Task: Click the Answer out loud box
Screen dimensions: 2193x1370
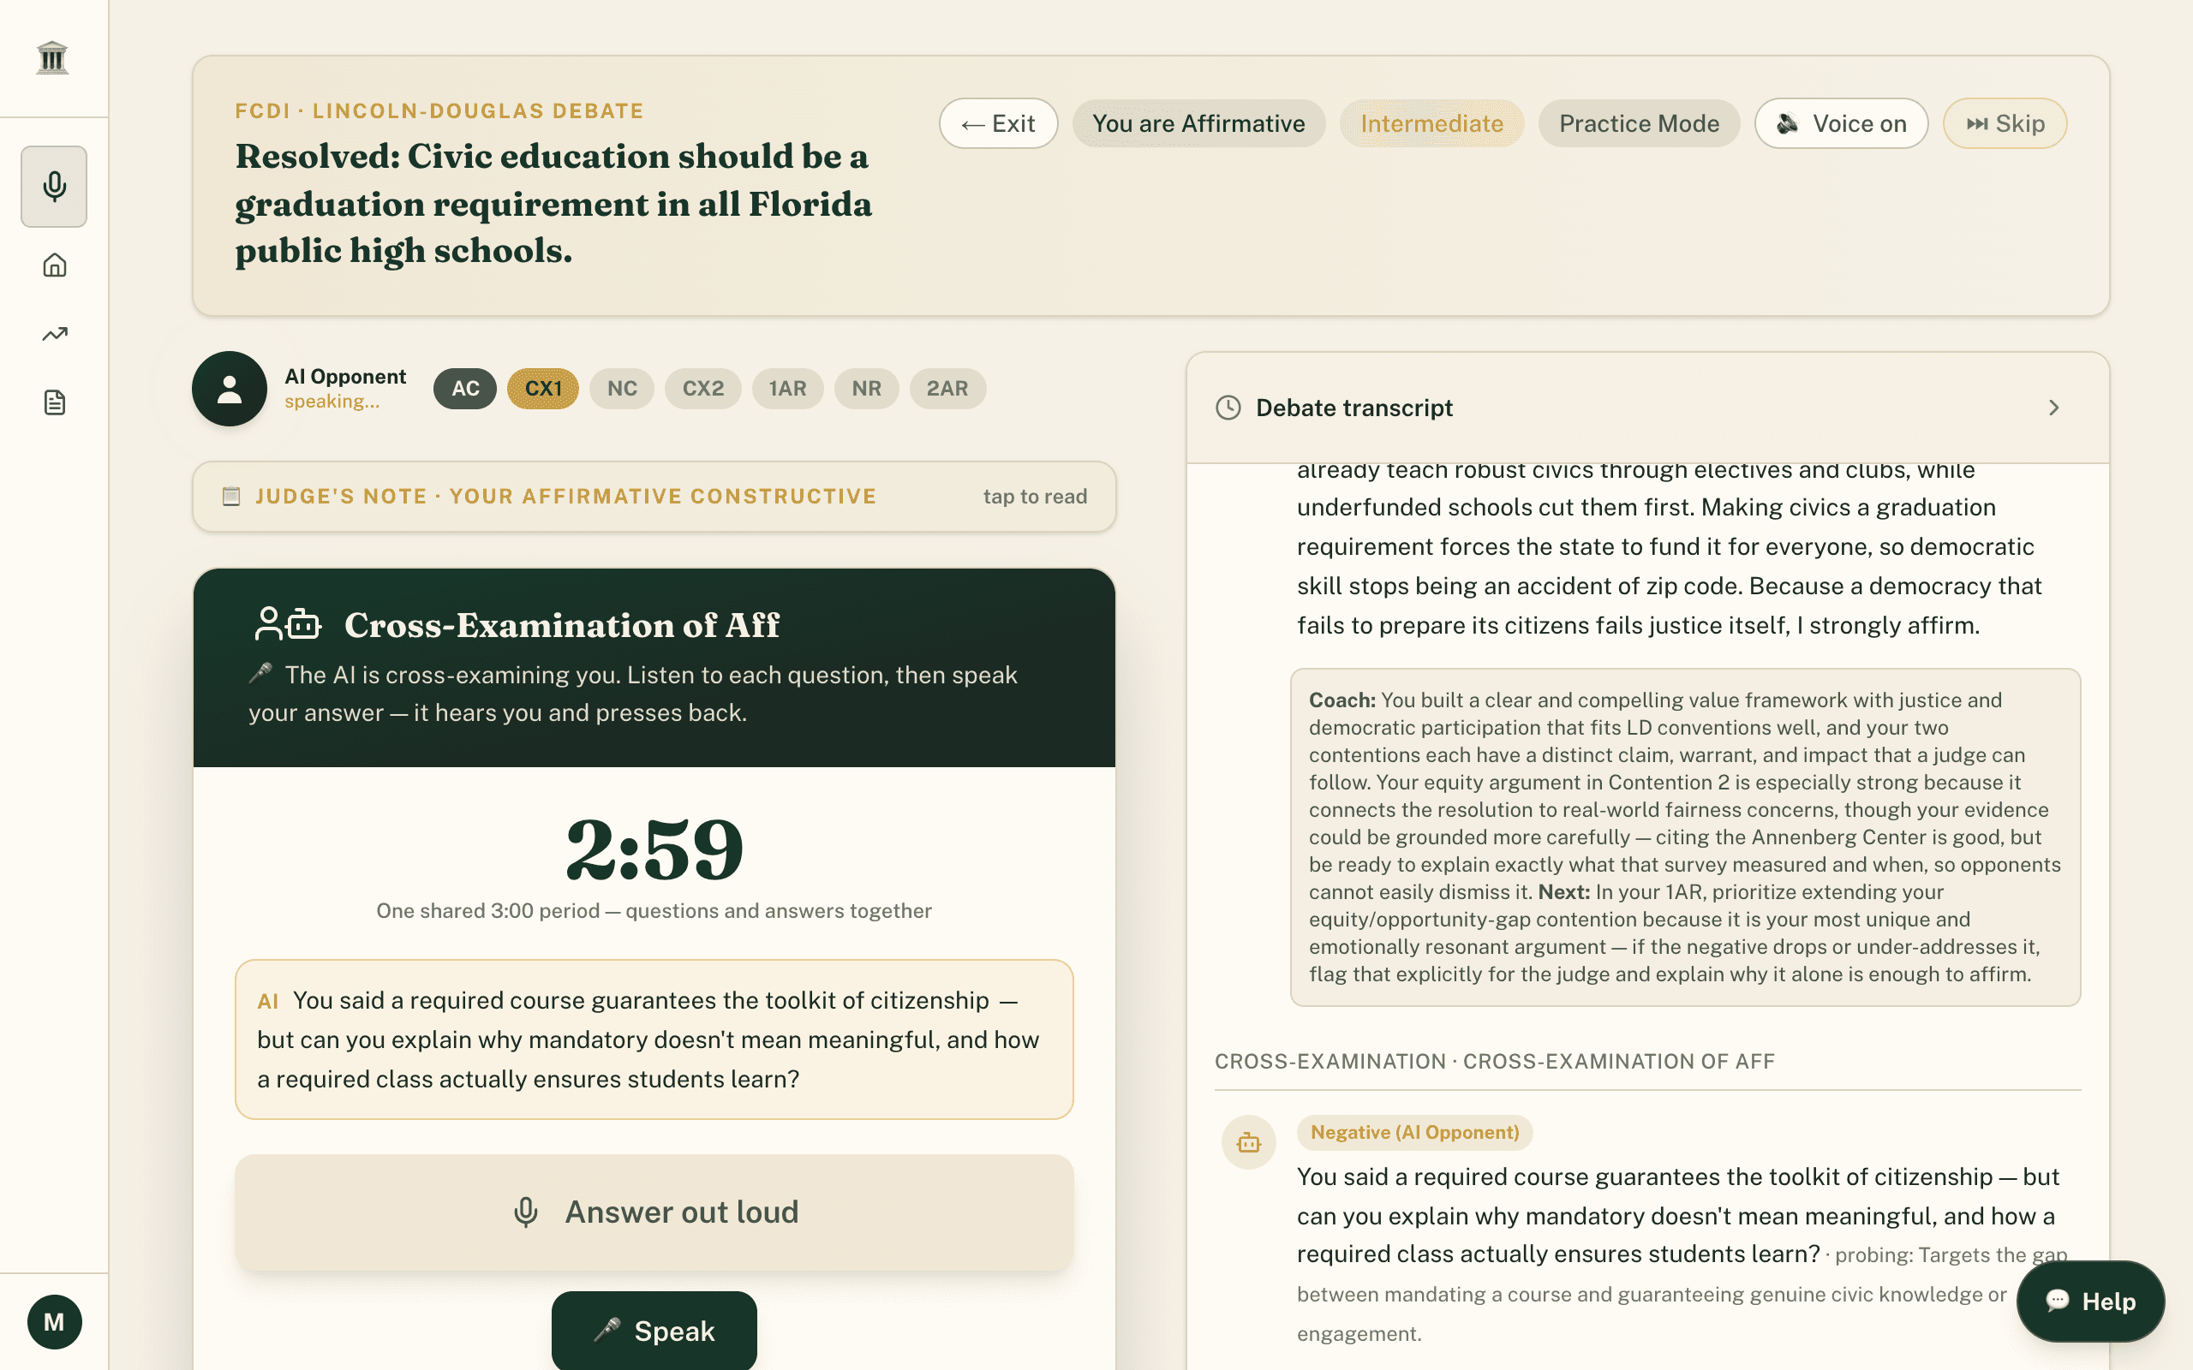Action: coord(654,1212)
